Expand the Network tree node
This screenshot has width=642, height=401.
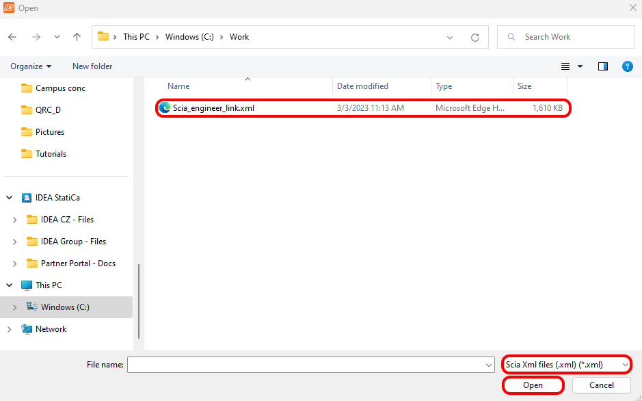tap(10, 329)
